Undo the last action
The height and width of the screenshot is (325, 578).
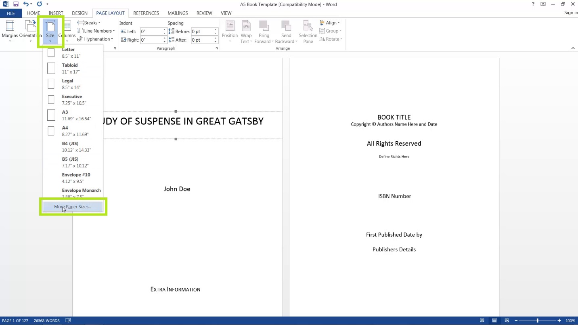(x=26, y=4)
